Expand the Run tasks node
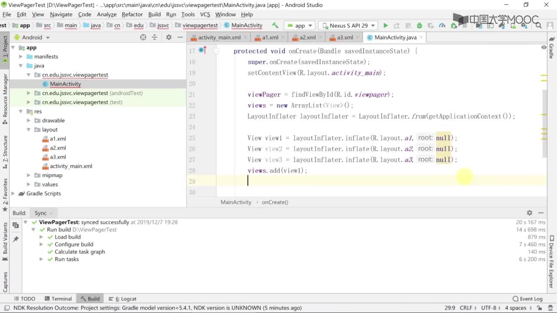Viewport: 557px width, 313px height. pos(41,259)
